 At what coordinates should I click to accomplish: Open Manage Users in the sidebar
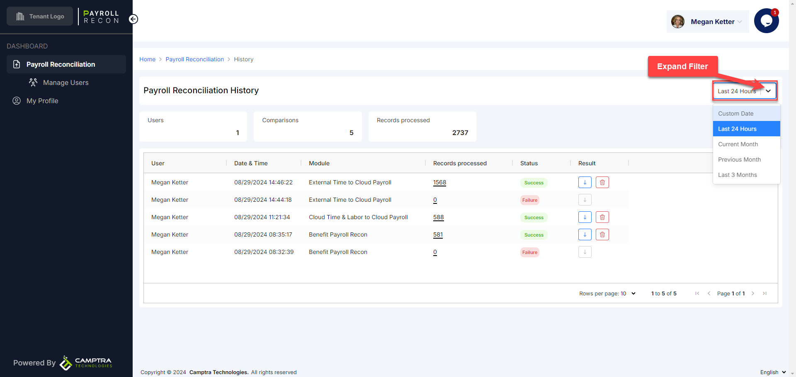[66, 82]
